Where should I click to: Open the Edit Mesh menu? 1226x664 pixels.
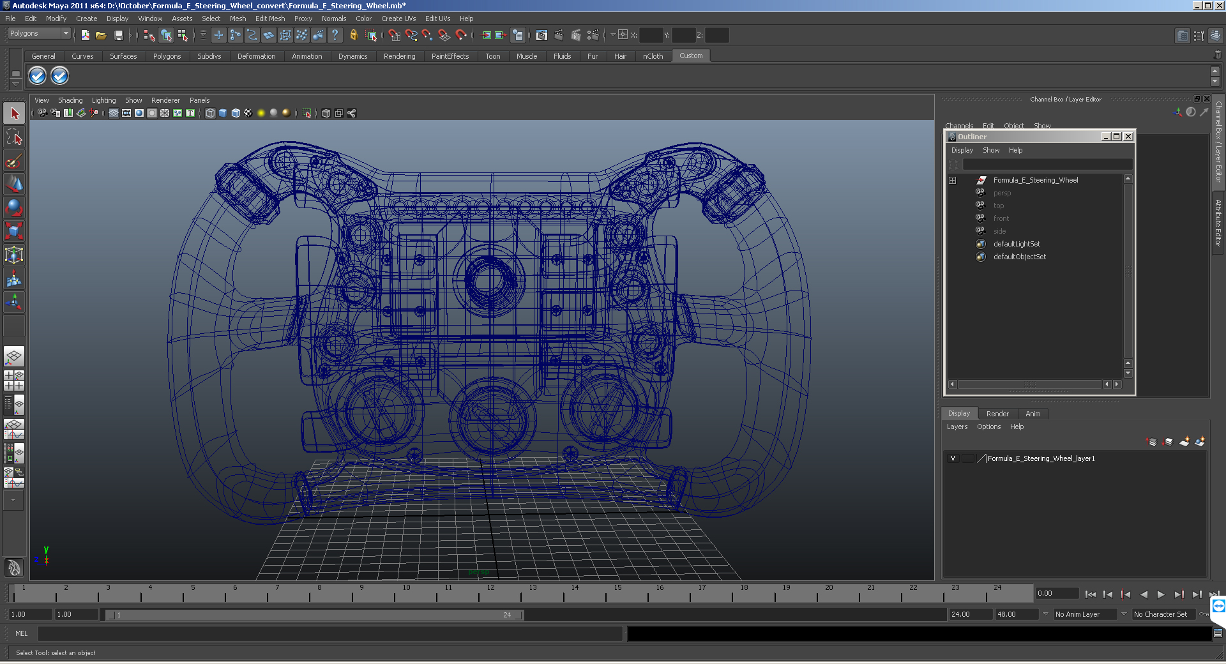[269, 19]
